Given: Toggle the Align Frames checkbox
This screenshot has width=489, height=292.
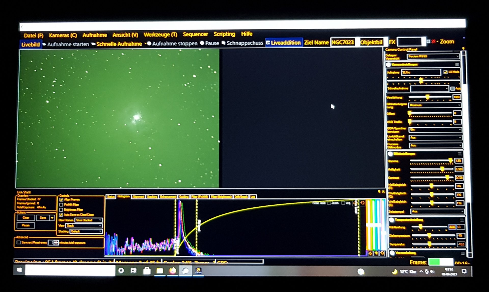Looking at the screenshot, I should coord(61,200).
